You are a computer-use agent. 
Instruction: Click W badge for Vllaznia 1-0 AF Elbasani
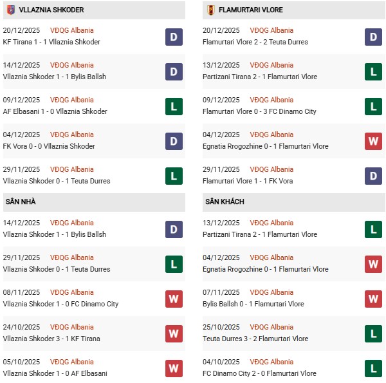174,368
